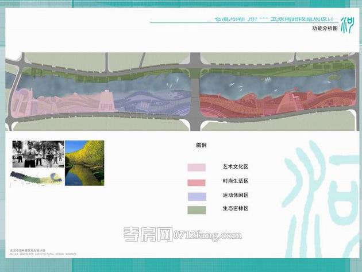Screen dimensions: 362x272
Task: Click the 运动休闲区 purple legend swatch
Action: point(197,196)
